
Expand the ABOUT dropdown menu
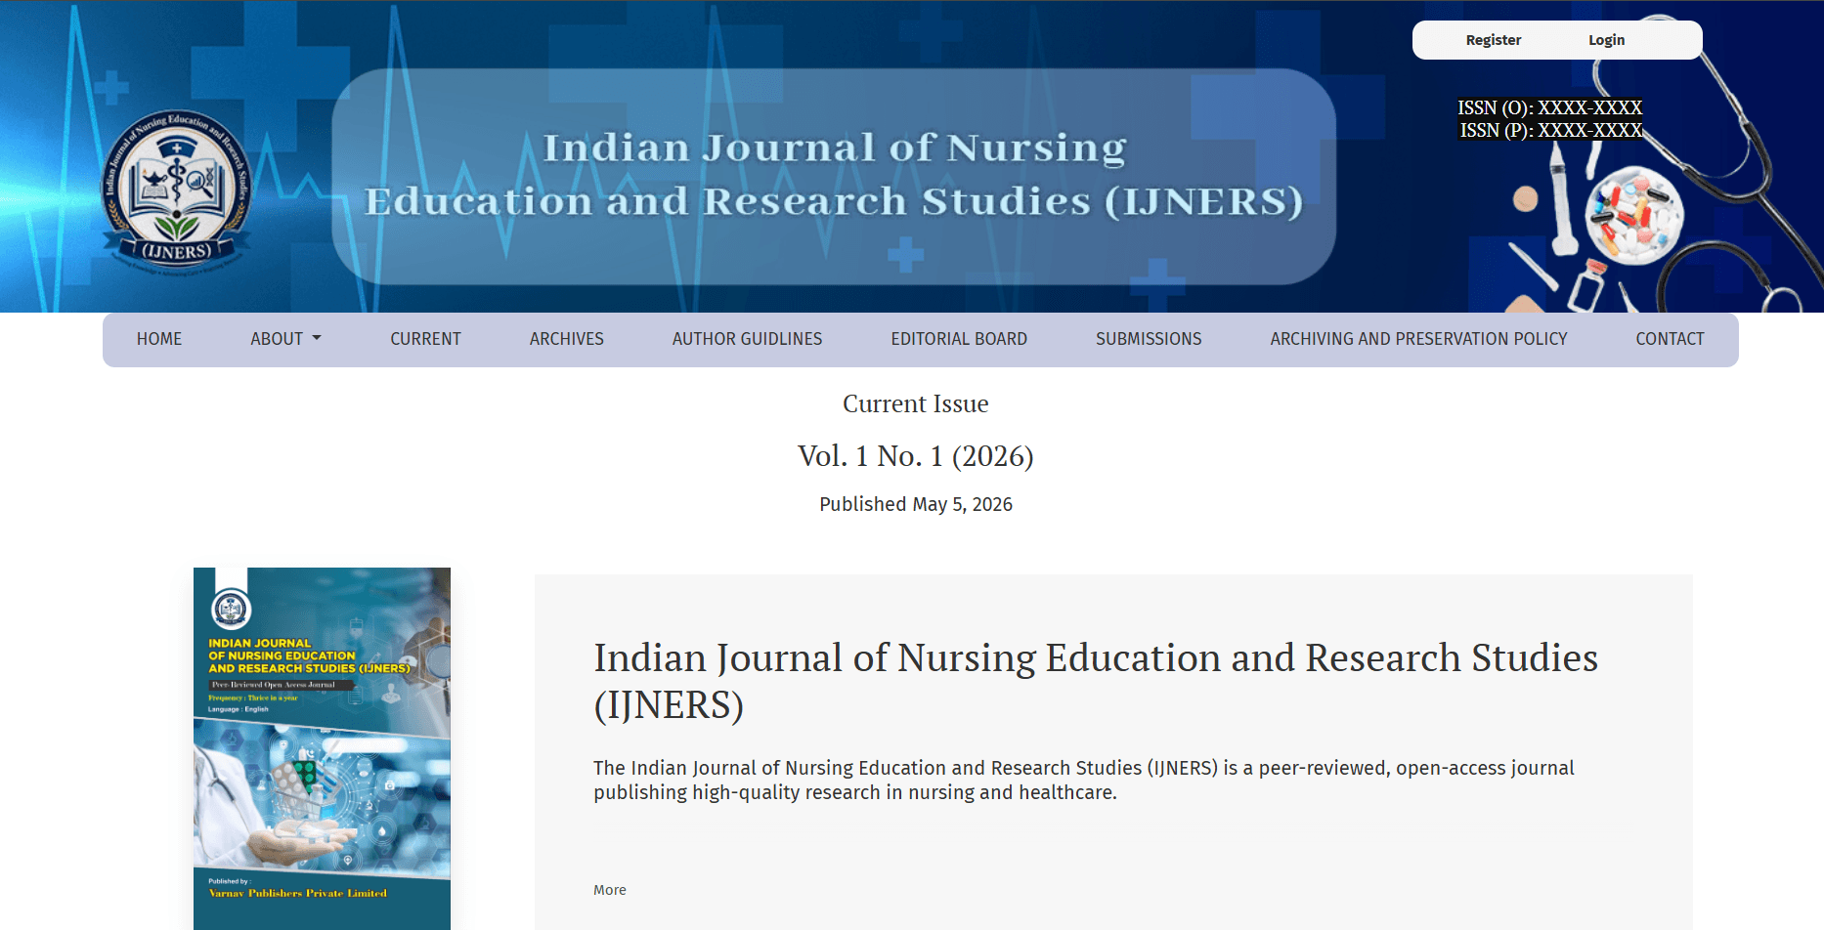[x=285, y=339]
